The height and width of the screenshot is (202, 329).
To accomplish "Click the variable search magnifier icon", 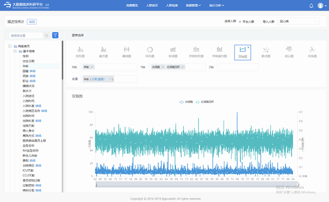I will click(x=47, y=35).
